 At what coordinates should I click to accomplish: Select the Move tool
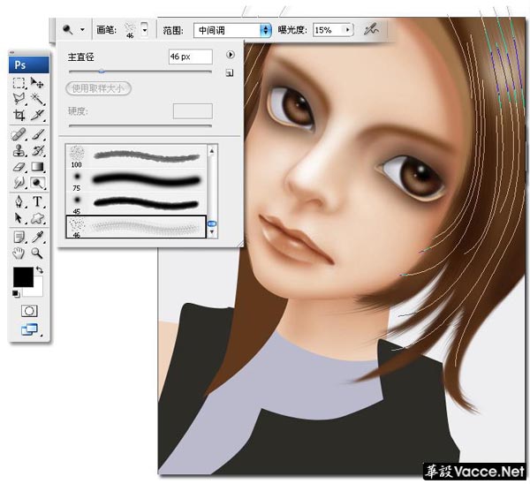[37, 83]
